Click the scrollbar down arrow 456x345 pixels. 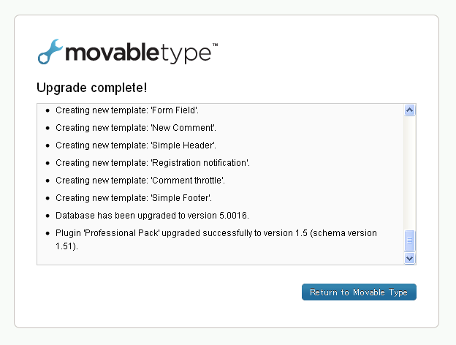409,258
